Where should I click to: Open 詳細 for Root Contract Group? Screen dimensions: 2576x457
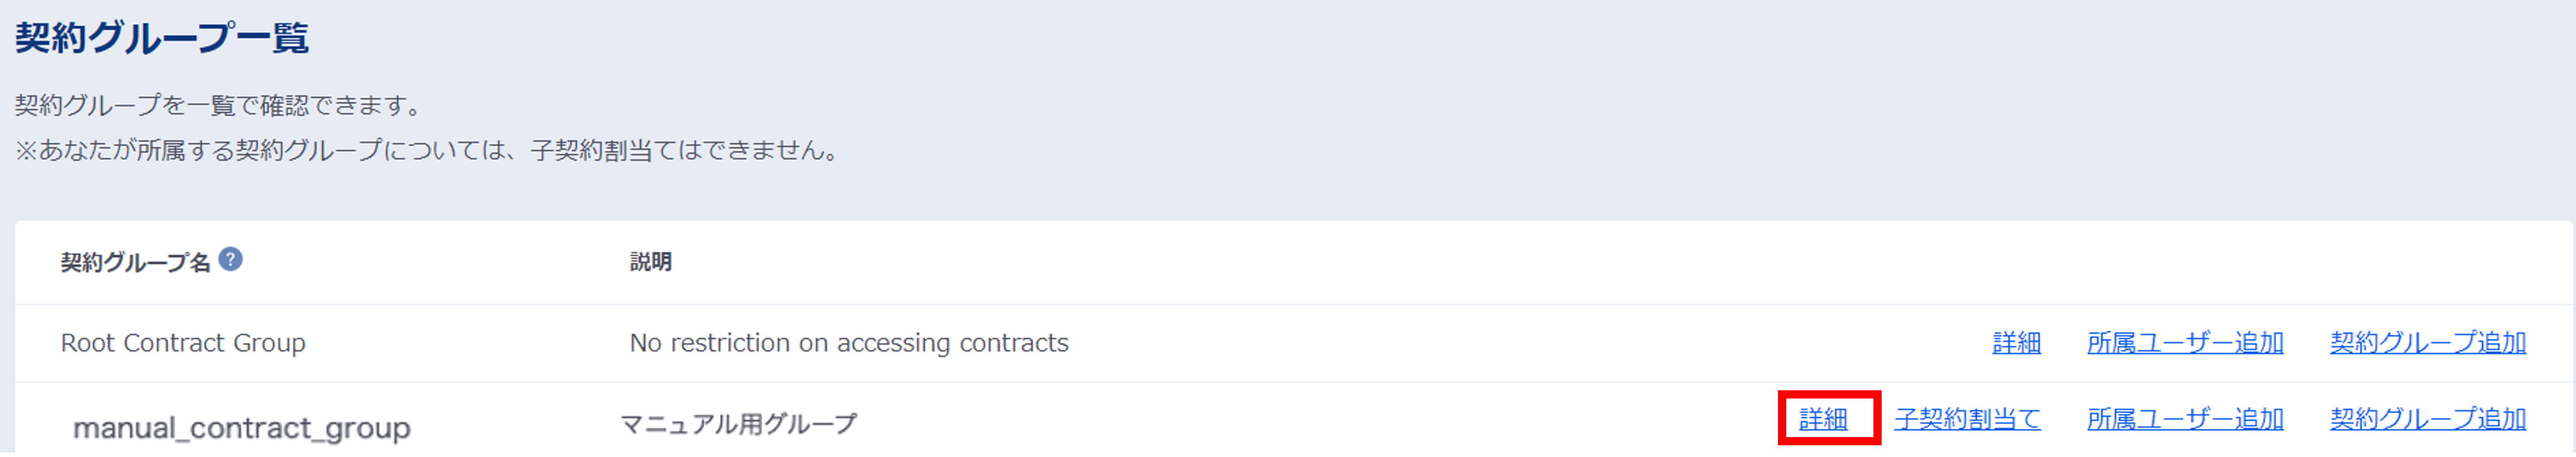pos(2015,343)
